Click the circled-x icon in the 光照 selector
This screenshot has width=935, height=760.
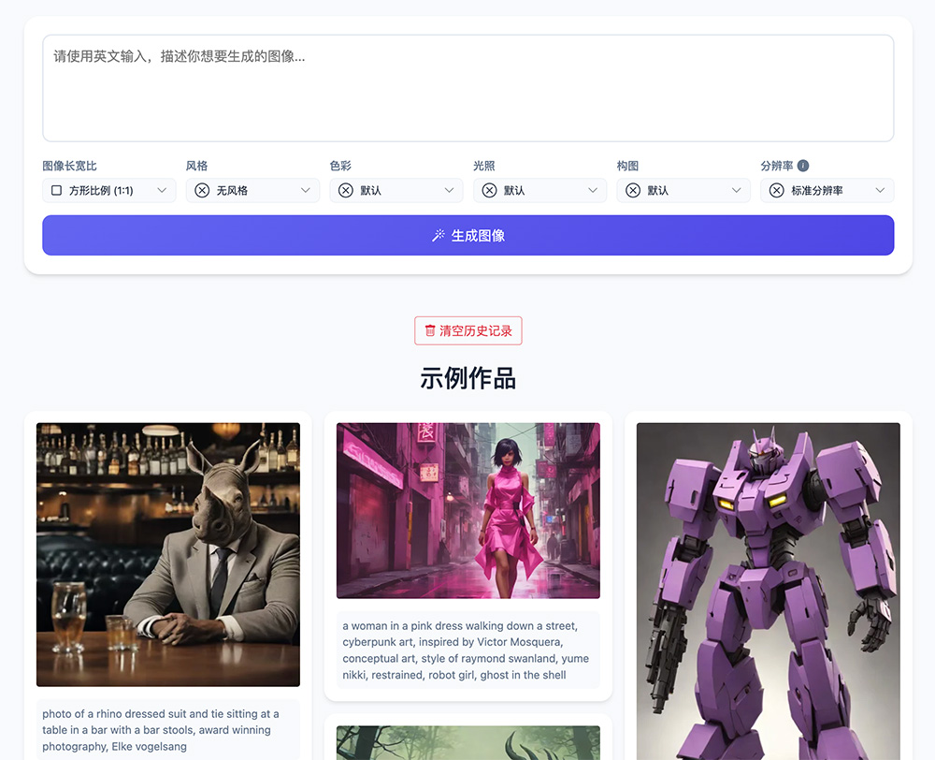coord(489,190)
